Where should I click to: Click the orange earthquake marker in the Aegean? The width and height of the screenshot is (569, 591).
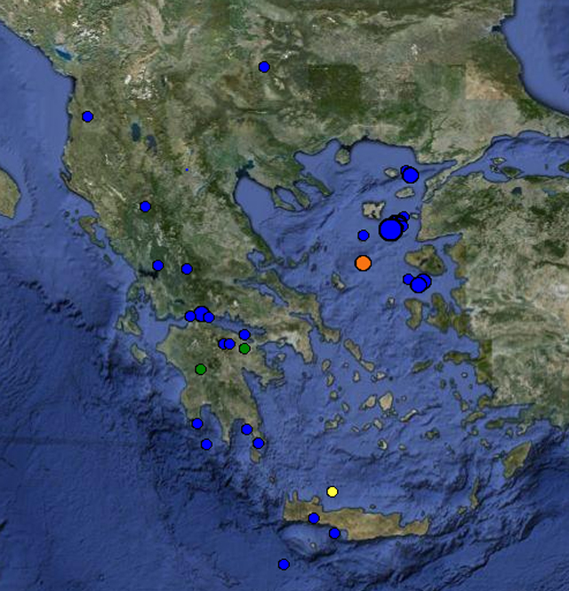[363, 263]
